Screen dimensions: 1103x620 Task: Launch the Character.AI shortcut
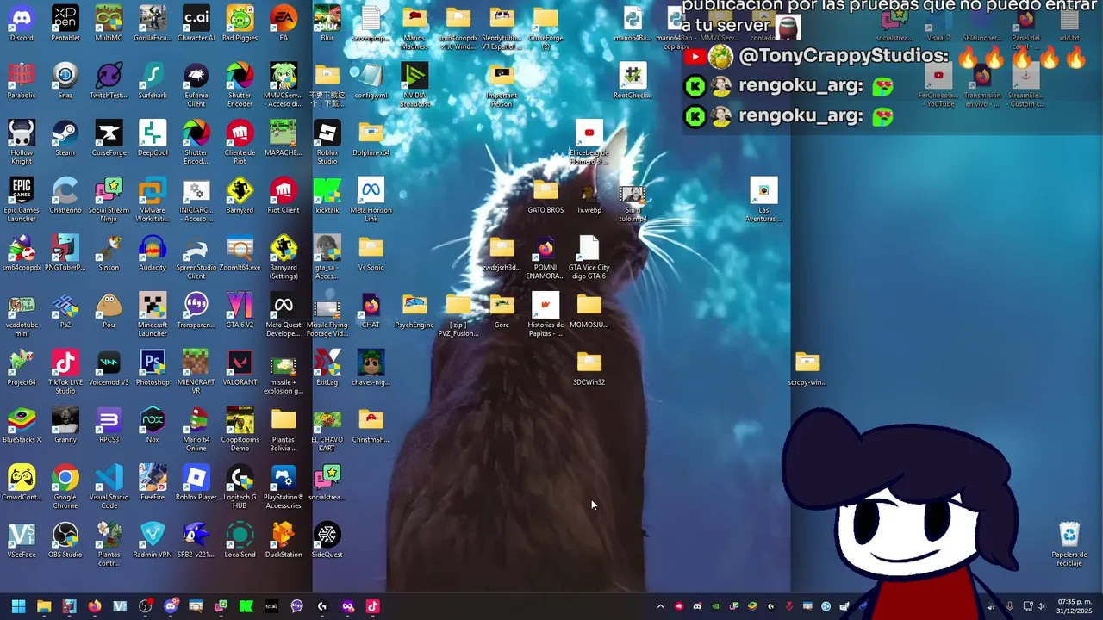coord(196,23)
